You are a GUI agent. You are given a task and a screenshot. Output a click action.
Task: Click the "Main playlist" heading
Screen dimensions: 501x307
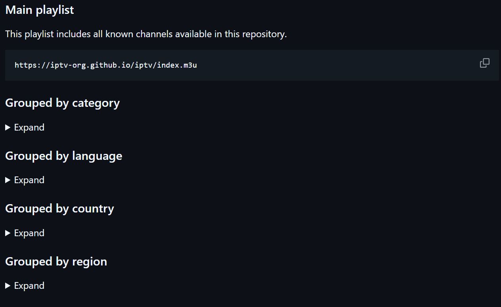pyautogui.click(x=40, y=10)
